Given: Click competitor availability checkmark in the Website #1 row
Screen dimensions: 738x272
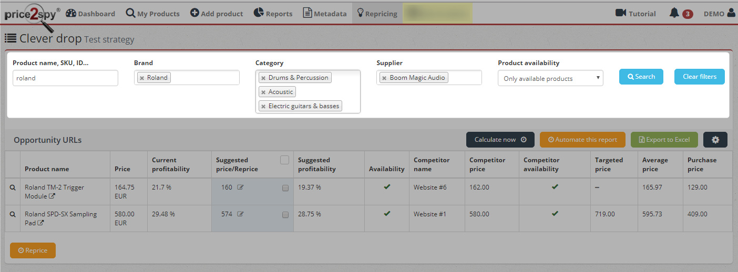Looking at the screenshot, I should pos(555,214).
